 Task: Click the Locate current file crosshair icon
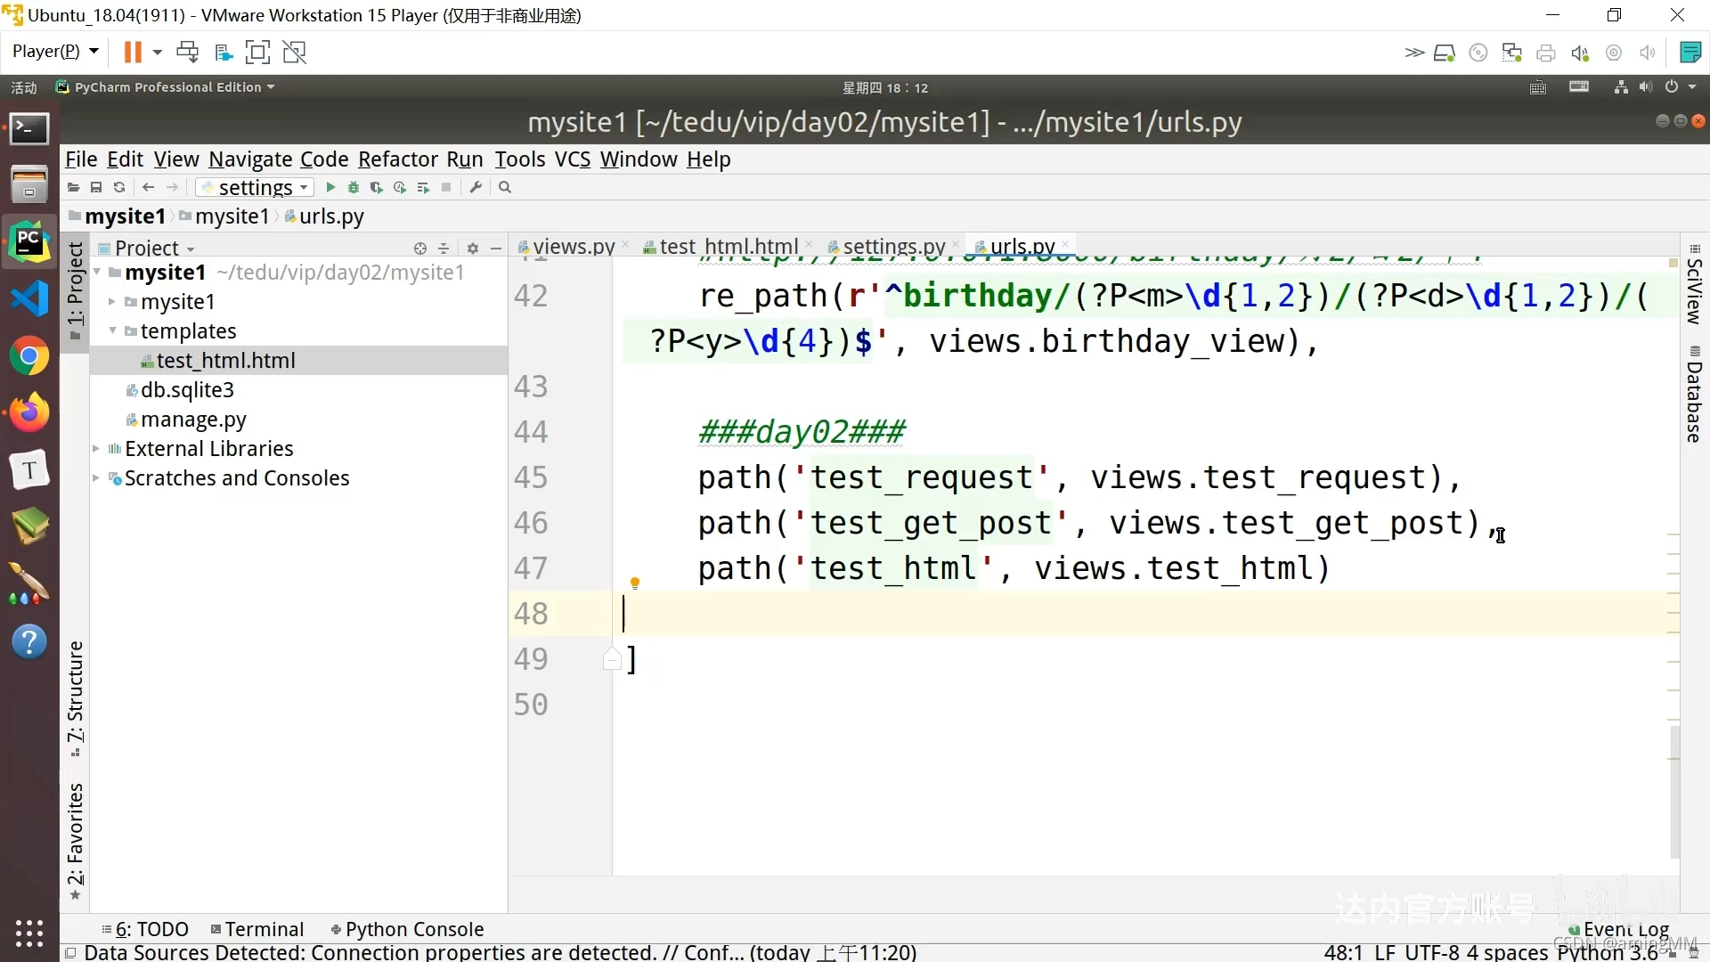click(420, 249)
